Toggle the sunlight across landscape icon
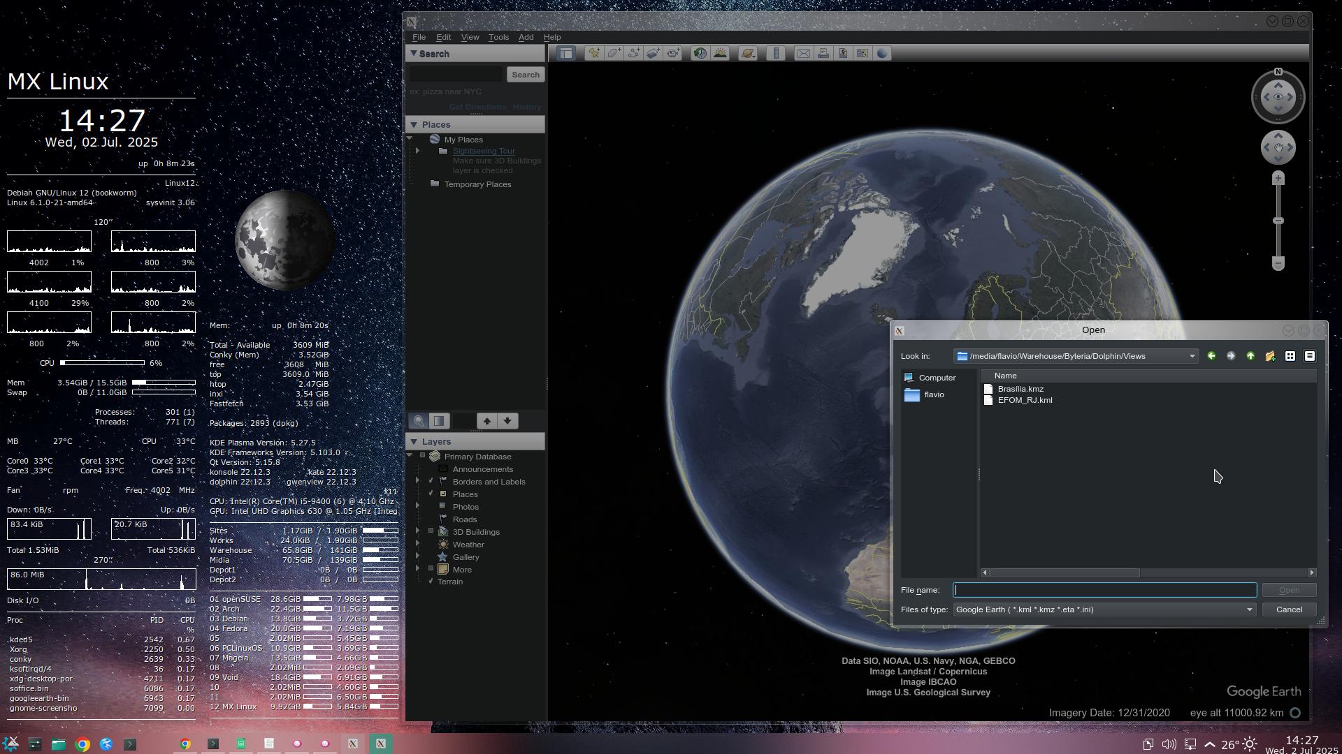This screenshot has height=754, width=1342. click(x=720, y=54)
